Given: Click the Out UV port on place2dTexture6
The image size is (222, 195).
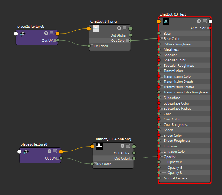Looking at the screenshot, I should coord(58,40).
